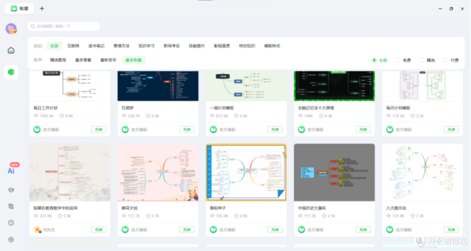Filter category by 技能提升
This screenshot has width=471, height=251.
pos(197,46)
